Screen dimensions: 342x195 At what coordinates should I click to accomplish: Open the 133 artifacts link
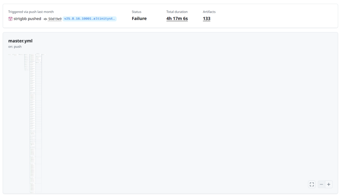coord(206,19)
